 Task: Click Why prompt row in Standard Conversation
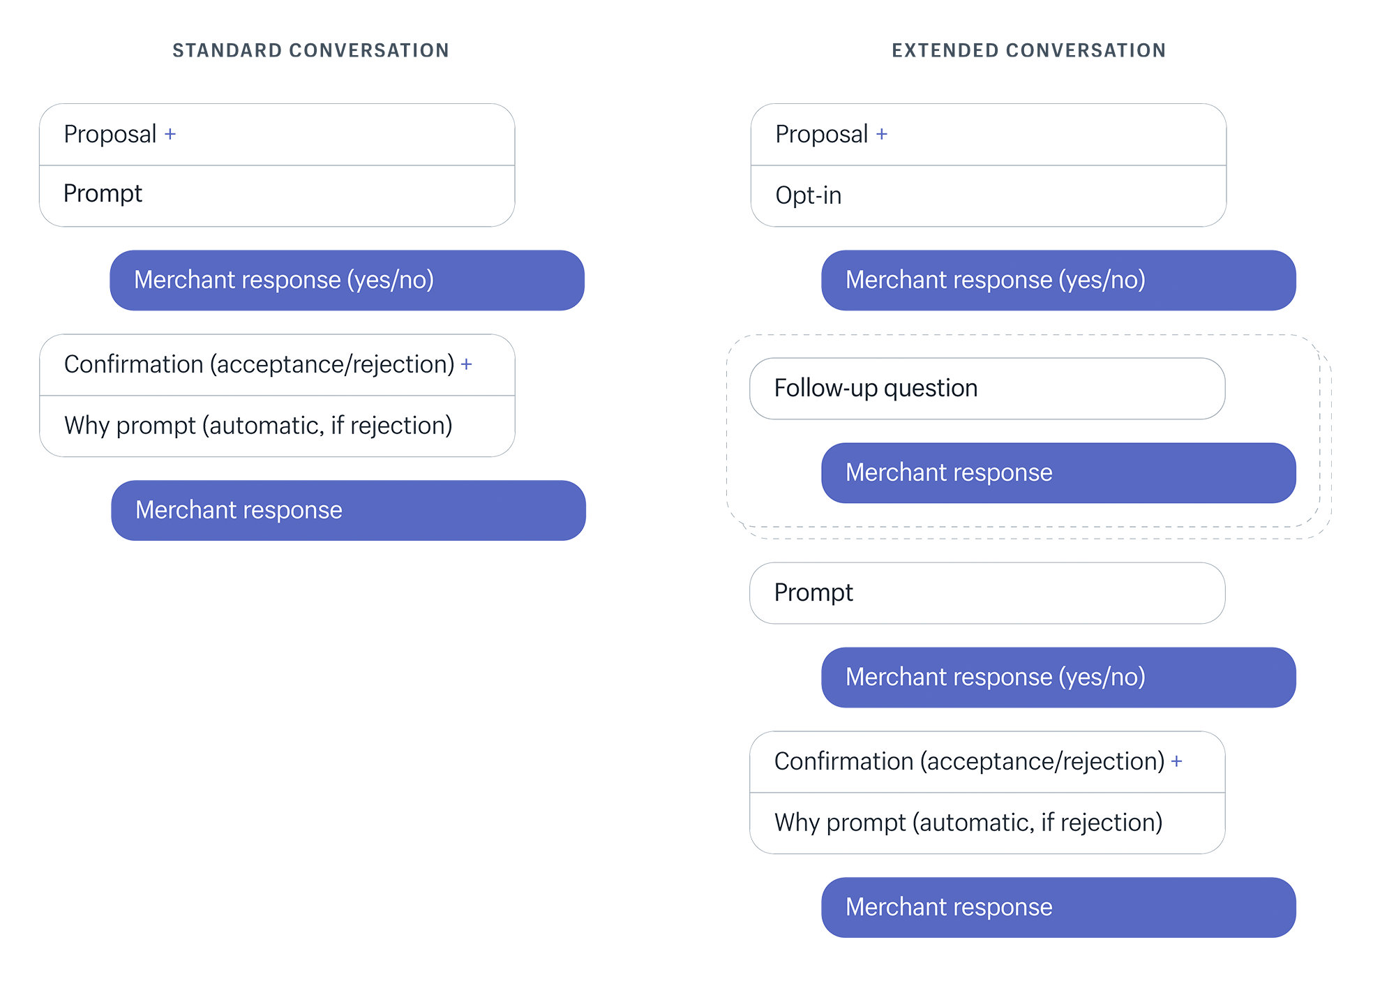click(277, 426)
